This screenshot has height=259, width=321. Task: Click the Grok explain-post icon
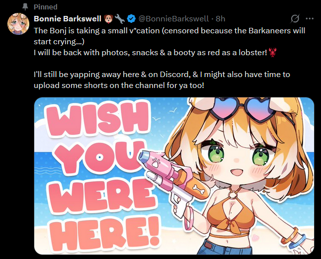295,18
